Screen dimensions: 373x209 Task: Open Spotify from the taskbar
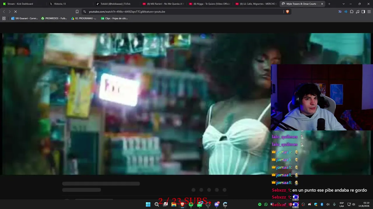(191, 204)
